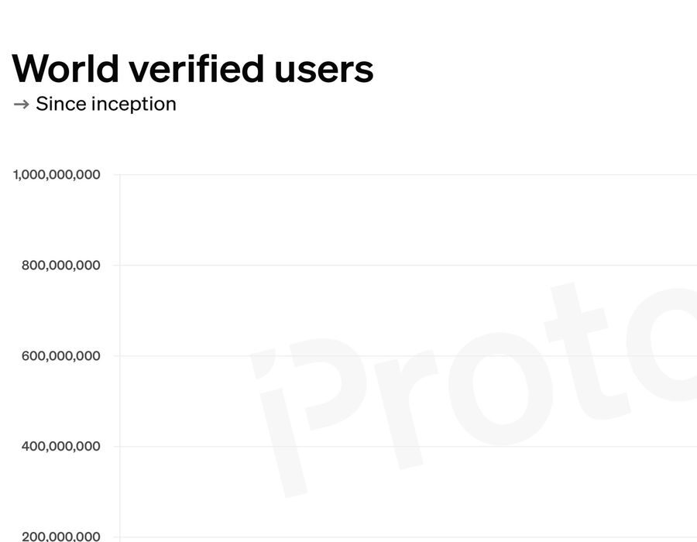This screenshot has width=697, height=542.
Task: Select the "Since inception" subtitle text
Action: (x=106, y=104)
